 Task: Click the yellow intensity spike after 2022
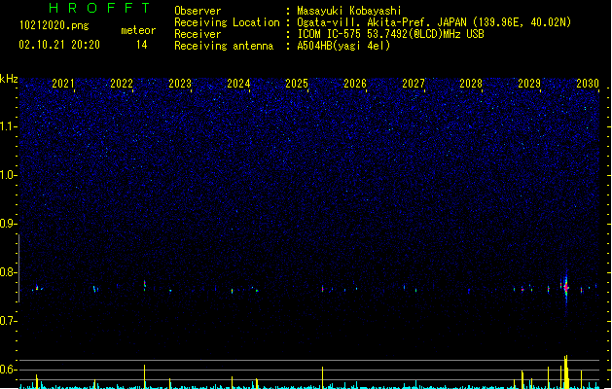coord(144,376)
